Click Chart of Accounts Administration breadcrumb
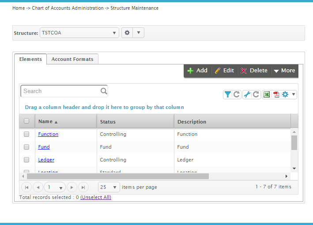Screen dimensions: 313x225 (x=68, y=8)
